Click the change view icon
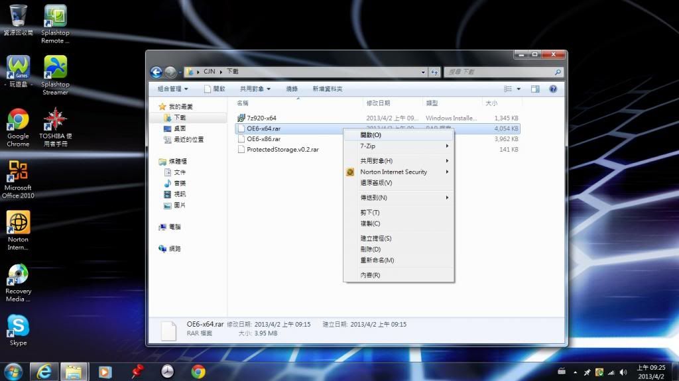The image size is (679, 381). point(508,89)
